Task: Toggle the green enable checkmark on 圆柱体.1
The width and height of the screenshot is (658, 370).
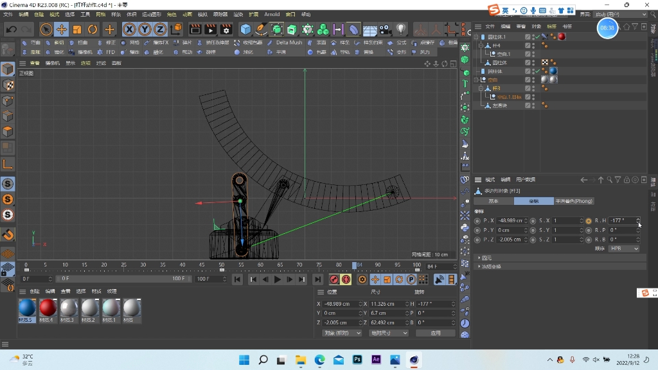Action: click(x=537, y=37)
